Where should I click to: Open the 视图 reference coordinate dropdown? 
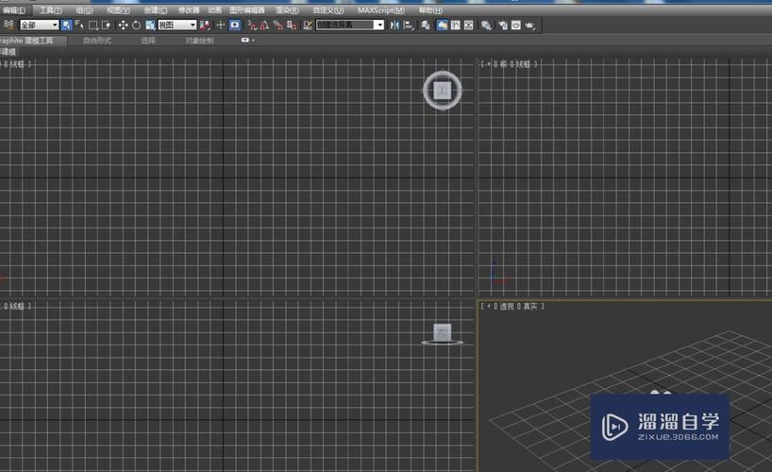pyautogui.click(x=176, y=25)
